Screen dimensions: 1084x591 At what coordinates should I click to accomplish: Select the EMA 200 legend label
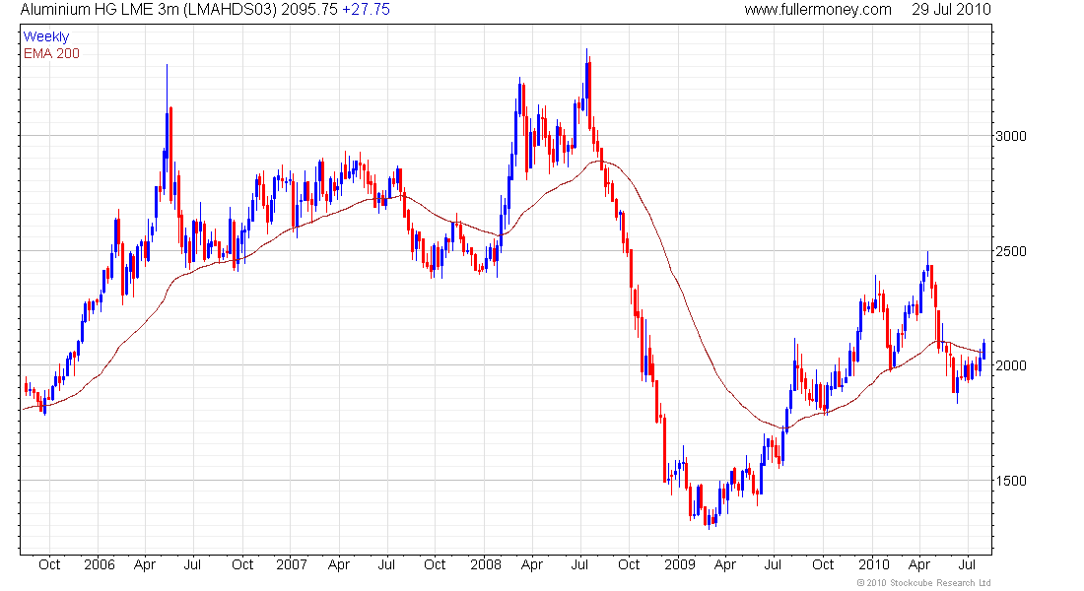(x=51, y=53)
